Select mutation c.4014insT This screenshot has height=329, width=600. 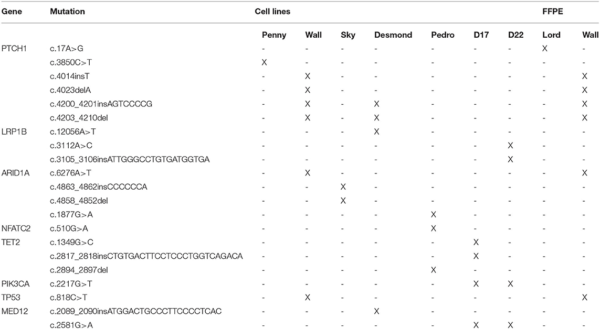click(70, 76)
